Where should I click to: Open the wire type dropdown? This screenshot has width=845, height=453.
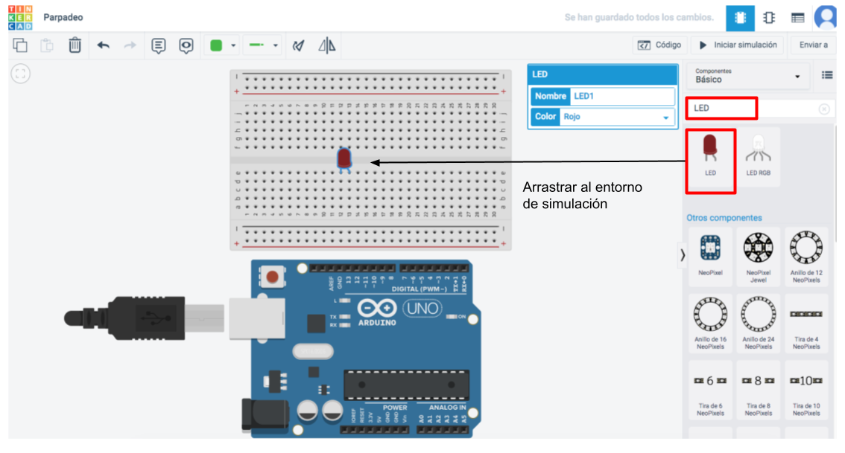tap(264, 45)
